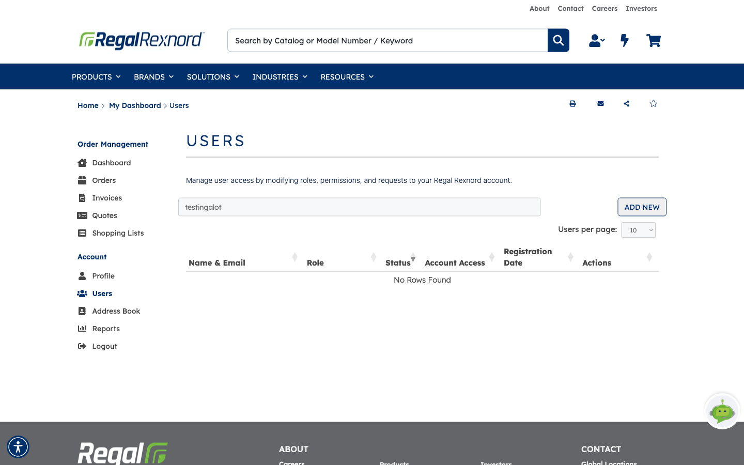Expand the Products menu
Viewport: 744px width, 465px height.
pyautogui.click(x=96, y=77)
